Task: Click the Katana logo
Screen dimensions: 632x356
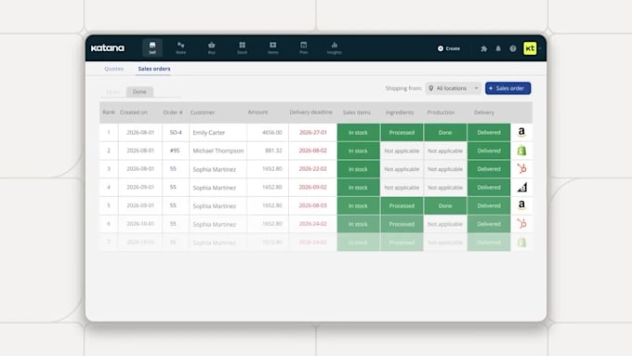Action: pos(108,48)
